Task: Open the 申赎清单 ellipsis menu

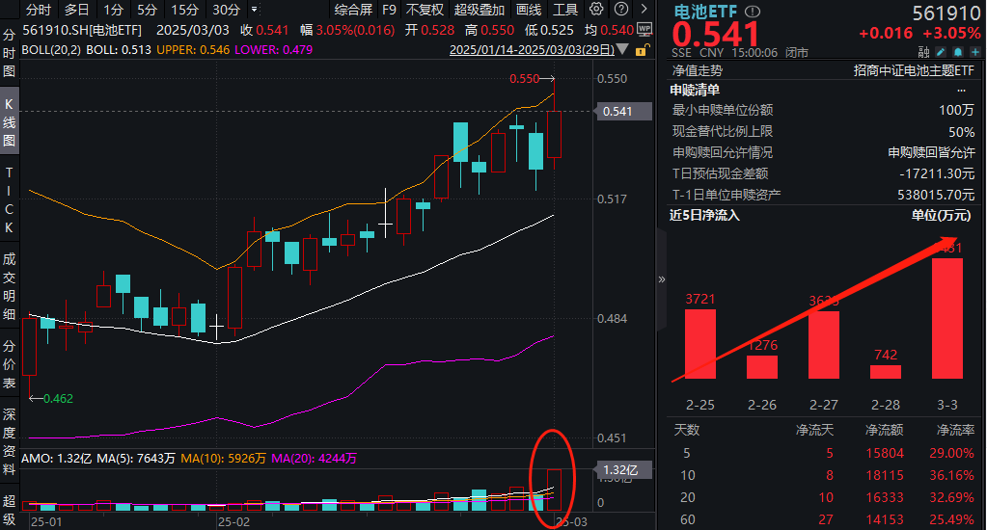Action: (x=961, y=91)
